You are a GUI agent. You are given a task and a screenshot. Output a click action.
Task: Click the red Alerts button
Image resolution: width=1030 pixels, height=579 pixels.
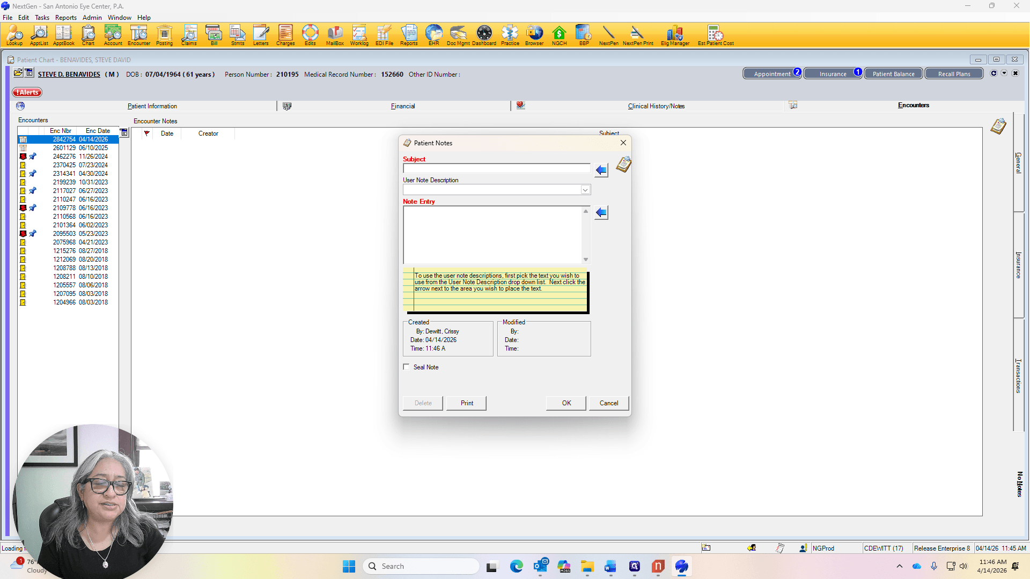(27, 92)
